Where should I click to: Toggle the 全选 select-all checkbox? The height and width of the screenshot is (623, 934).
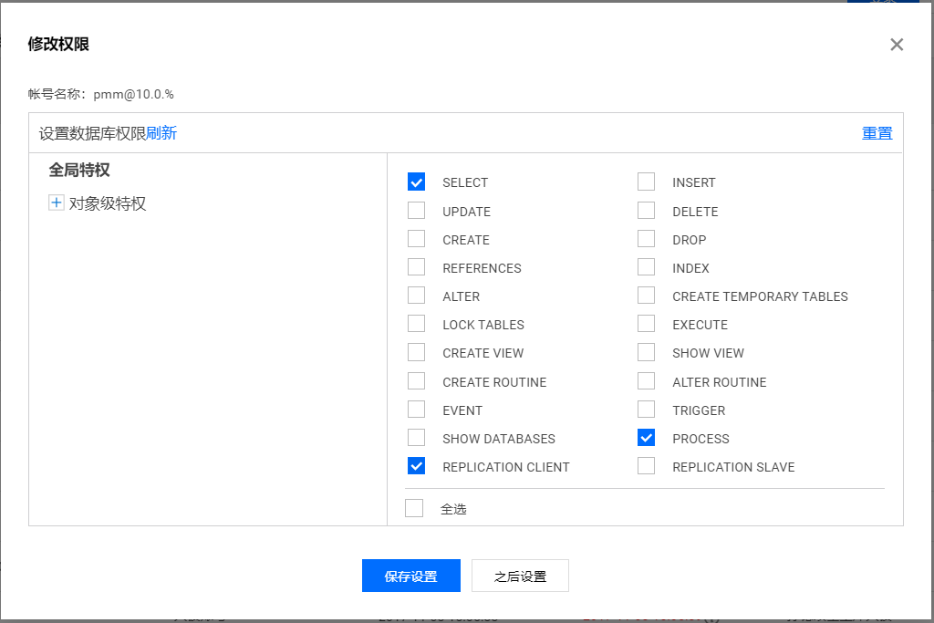pyautogui.click(x=415, y=509)
